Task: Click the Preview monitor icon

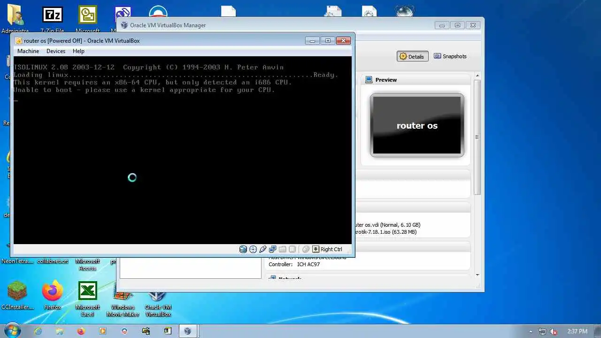Action: (369, 80)
